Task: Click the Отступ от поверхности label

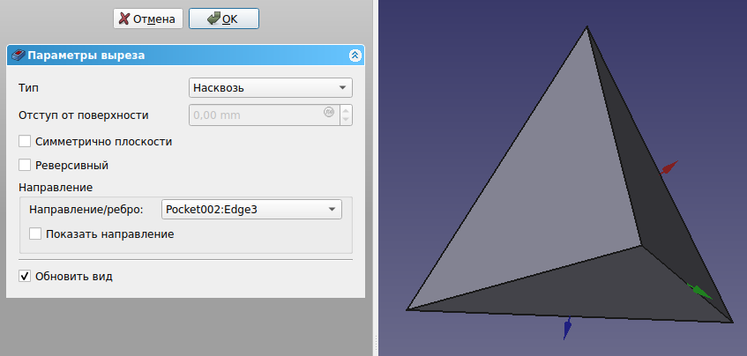Action: [84, 115]
